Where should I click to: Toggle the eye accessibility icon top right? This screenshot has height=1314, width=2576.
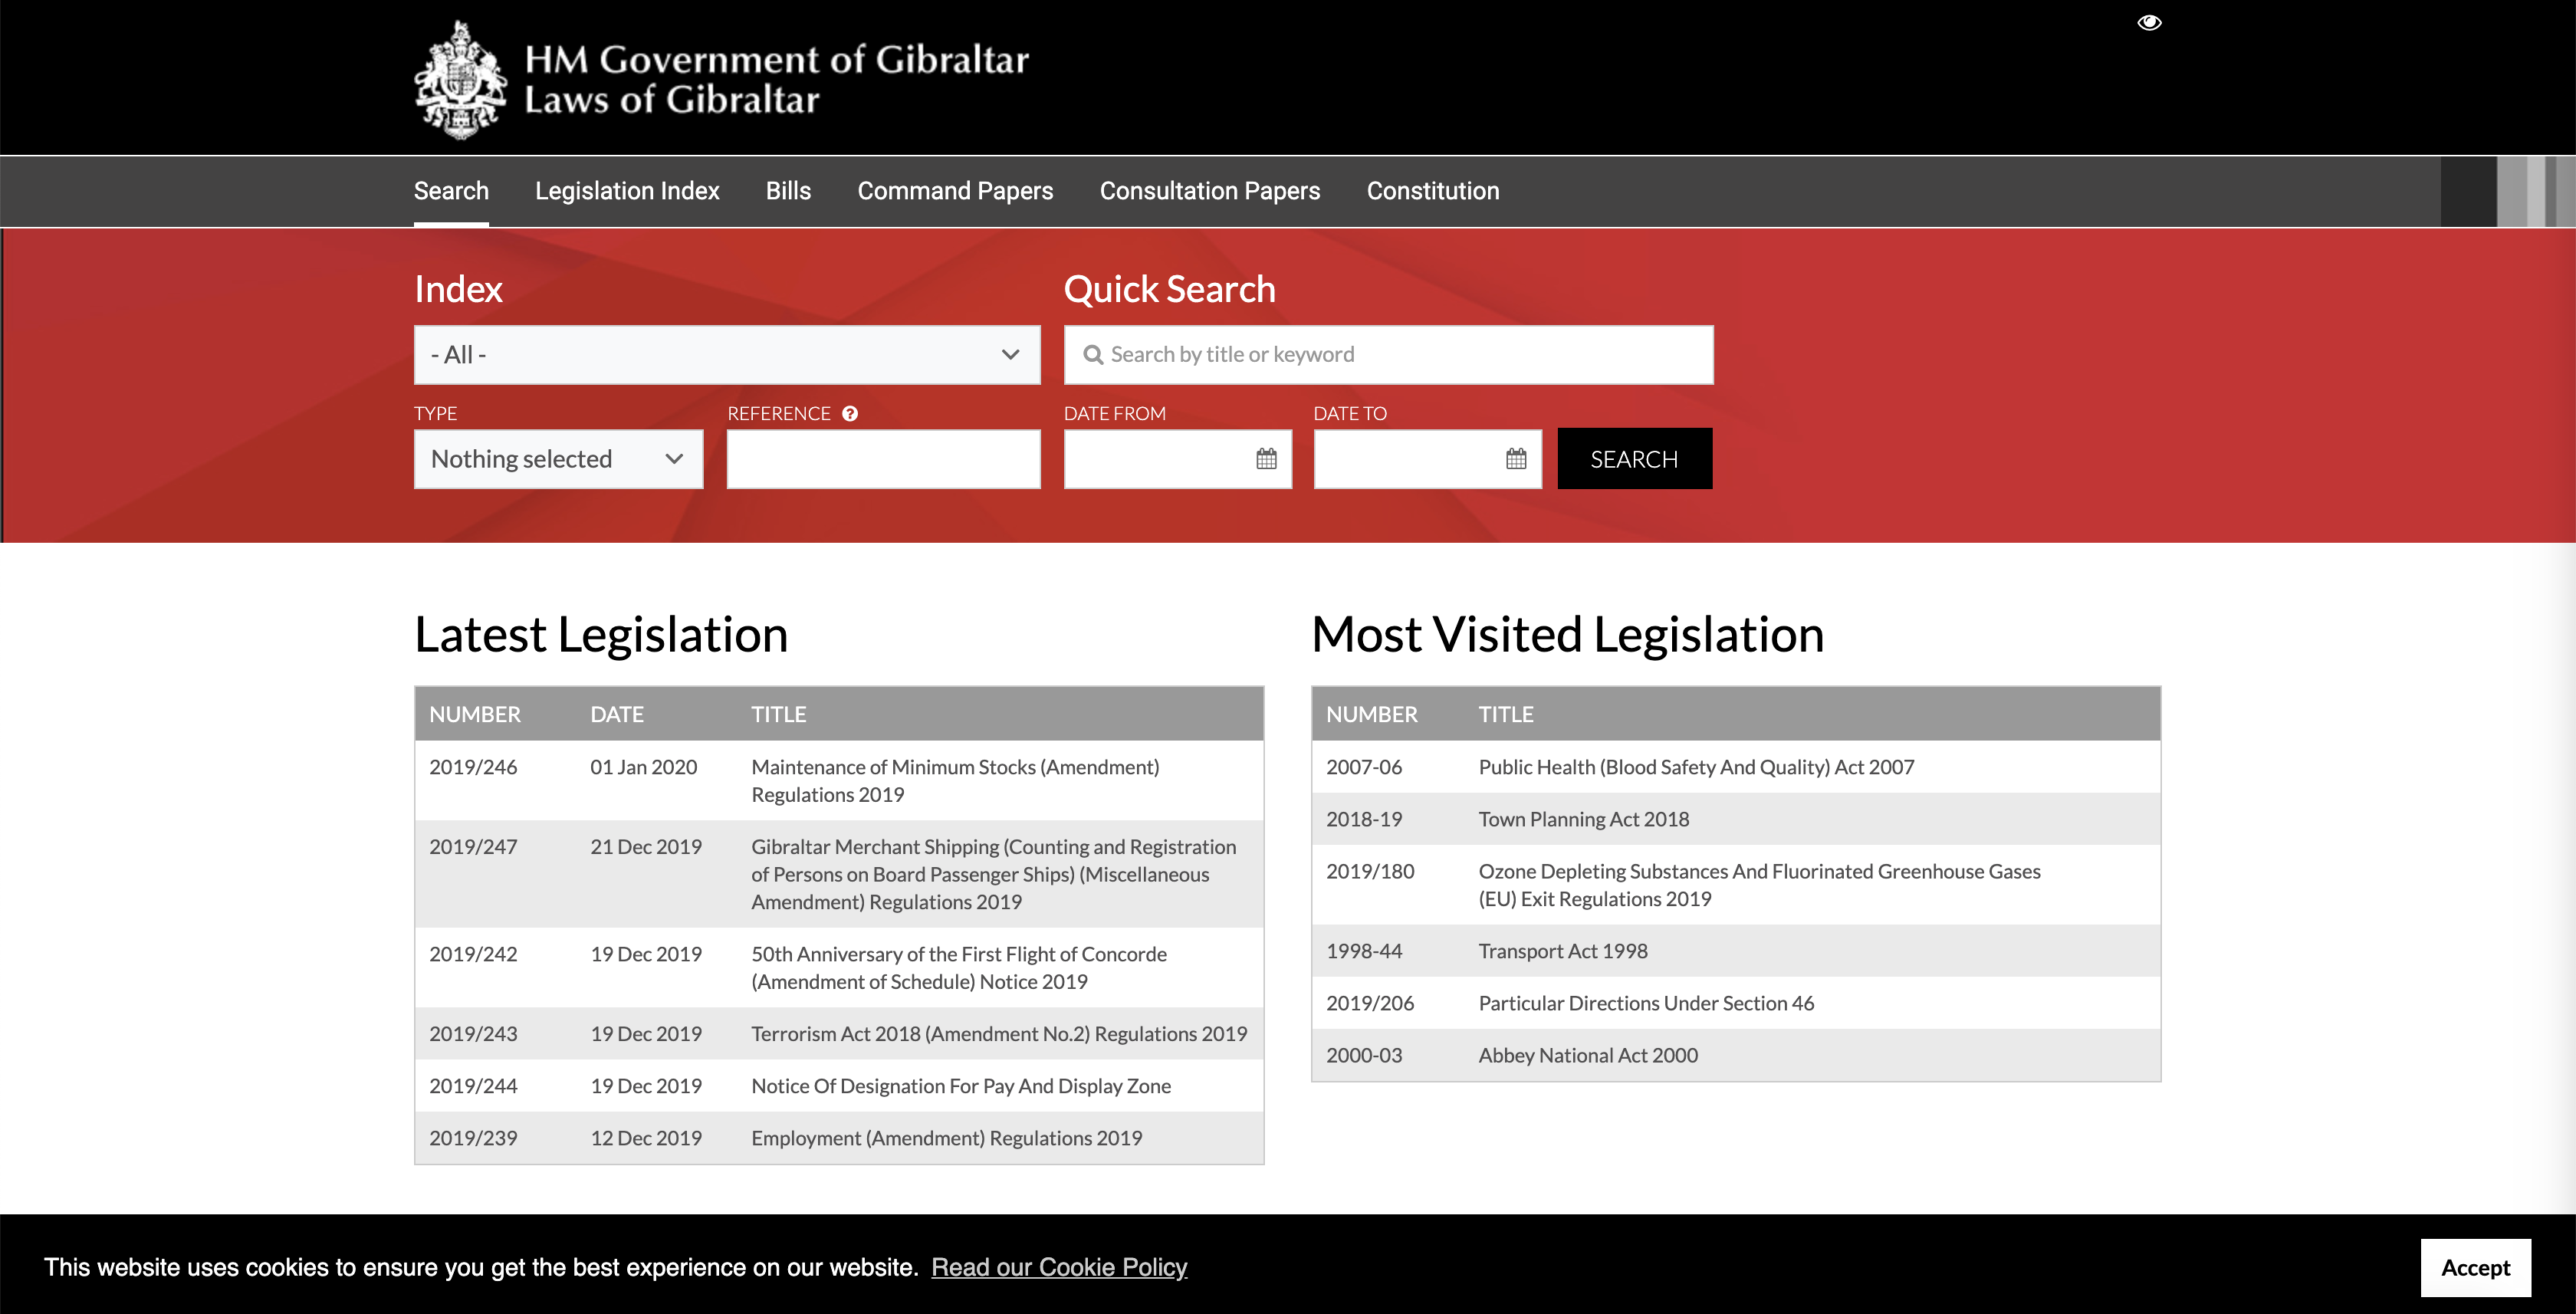click(2149, 22)
